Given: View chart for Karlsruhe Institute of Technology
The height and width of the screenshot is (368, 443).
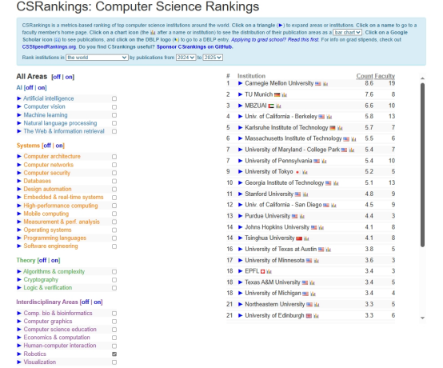Looking at the screenshot, I should pos(340,128).
